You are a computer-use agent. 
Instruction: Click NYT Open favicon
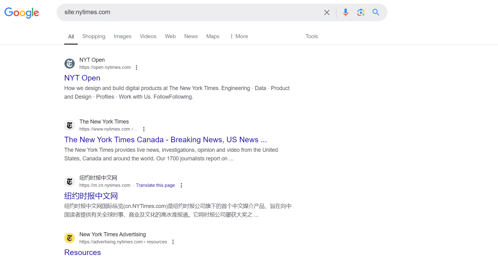69,64
